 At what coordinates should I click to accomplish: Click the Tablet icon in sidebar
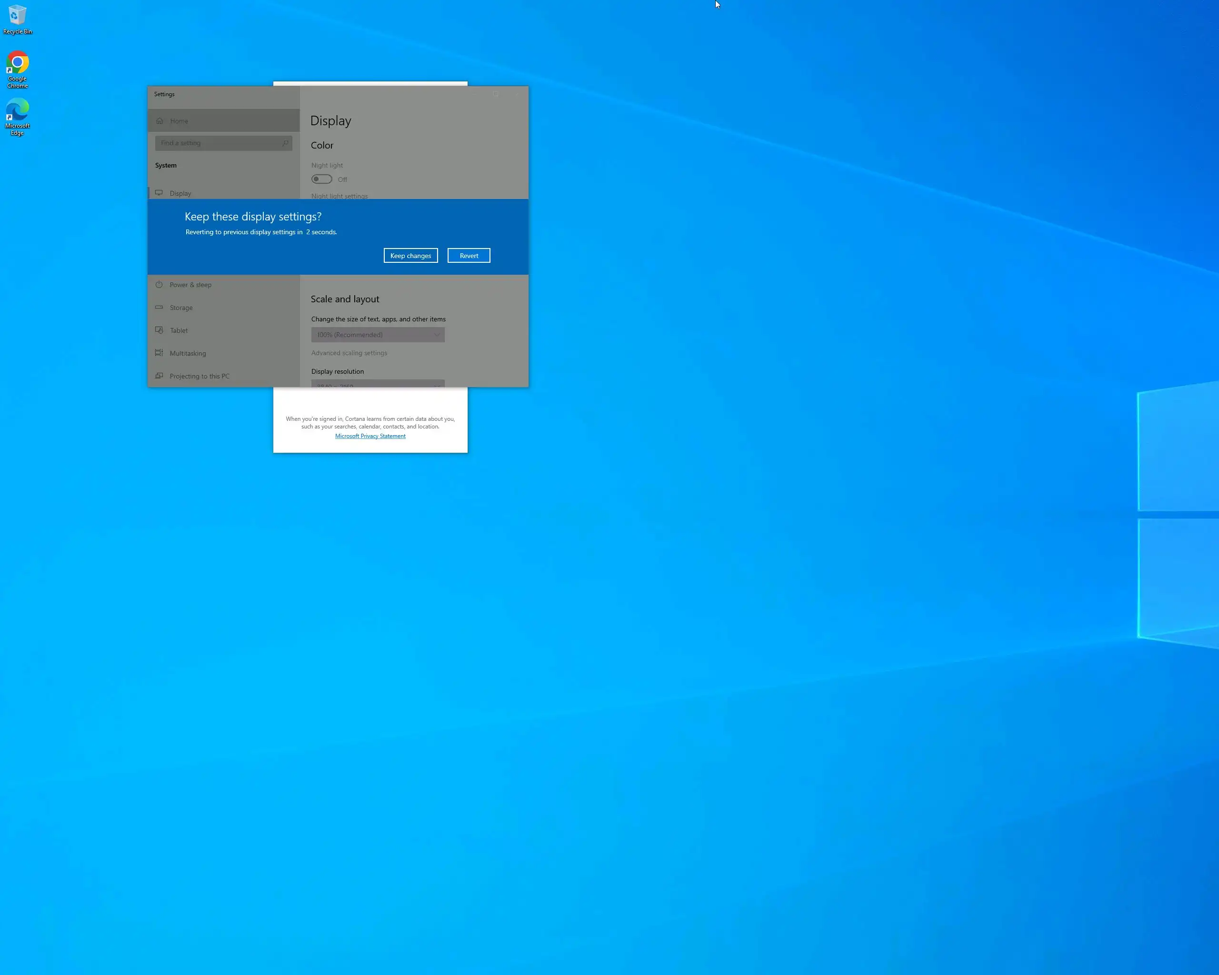click(x=159, y=330)
